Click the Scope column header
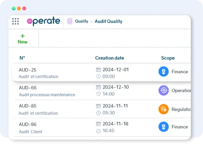The width and height of the screenshot is (203, 146). (167, 58)
